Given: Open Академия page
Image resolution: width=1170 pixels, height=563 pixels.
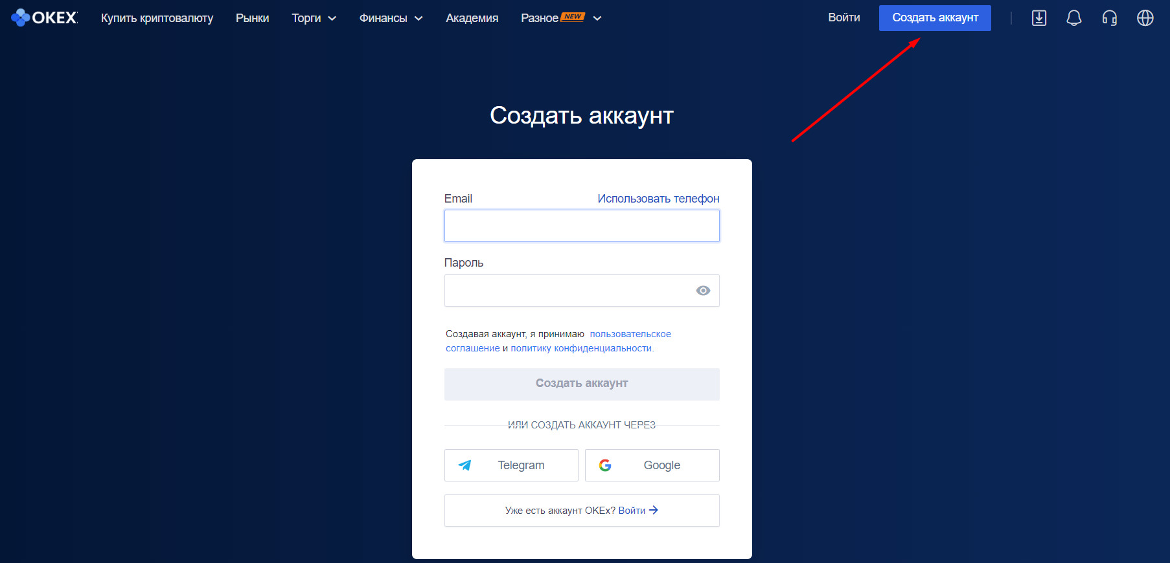Looking at the screenshot, I should point(472,18).
